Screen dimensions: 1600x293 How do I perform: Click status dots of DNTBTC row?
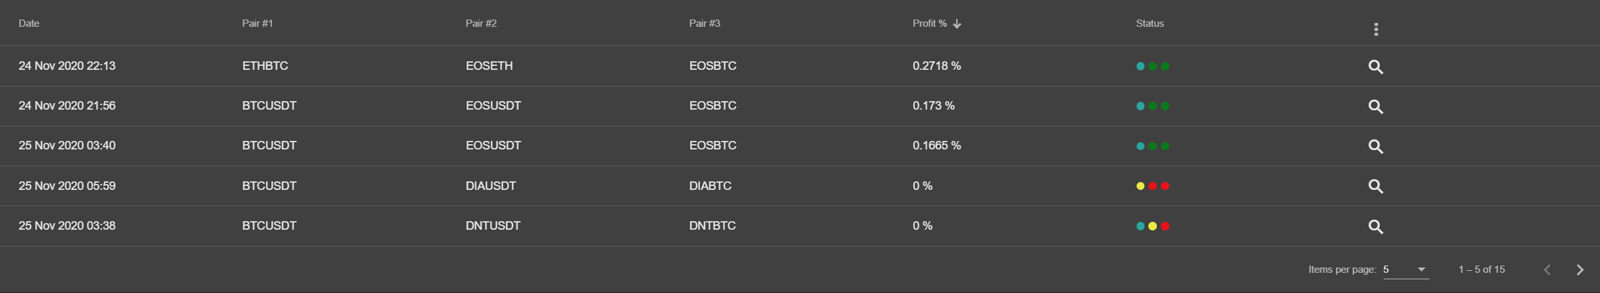click(1153, 226)
